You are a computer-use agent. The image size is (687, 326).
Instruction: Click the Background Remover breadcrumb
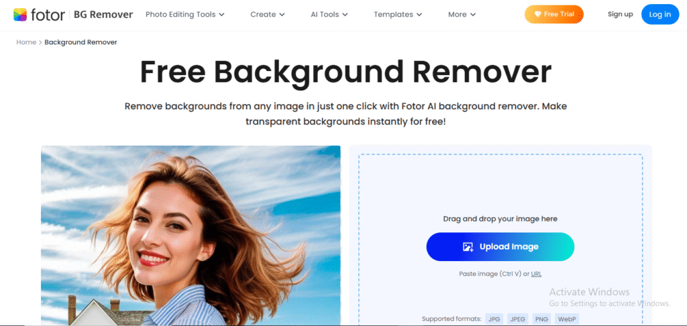click(81, 42)
